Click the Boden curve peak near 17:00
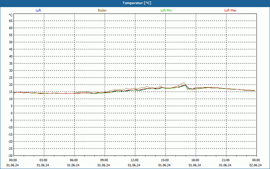This screenshot has height=169, width=270. pyautogui.click(x=183, y=83)
